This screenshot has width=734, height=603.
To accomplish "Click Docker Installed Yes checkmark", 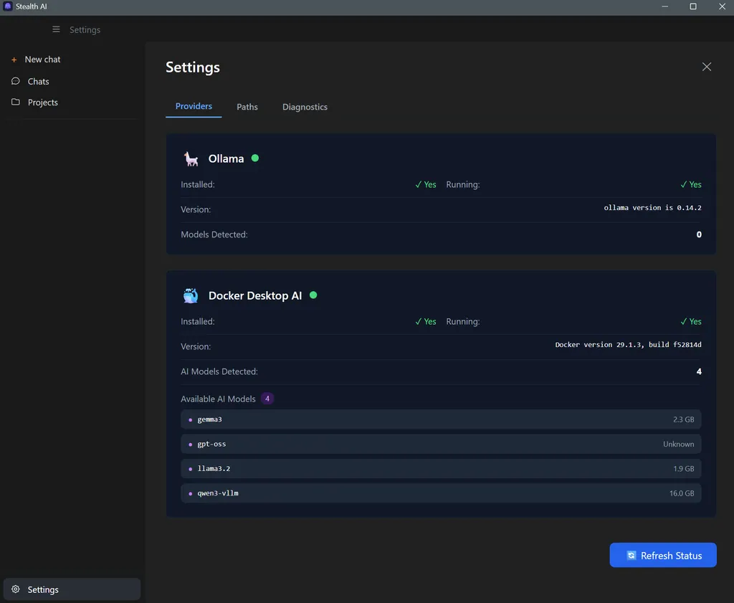I will [x=426, y=322].
